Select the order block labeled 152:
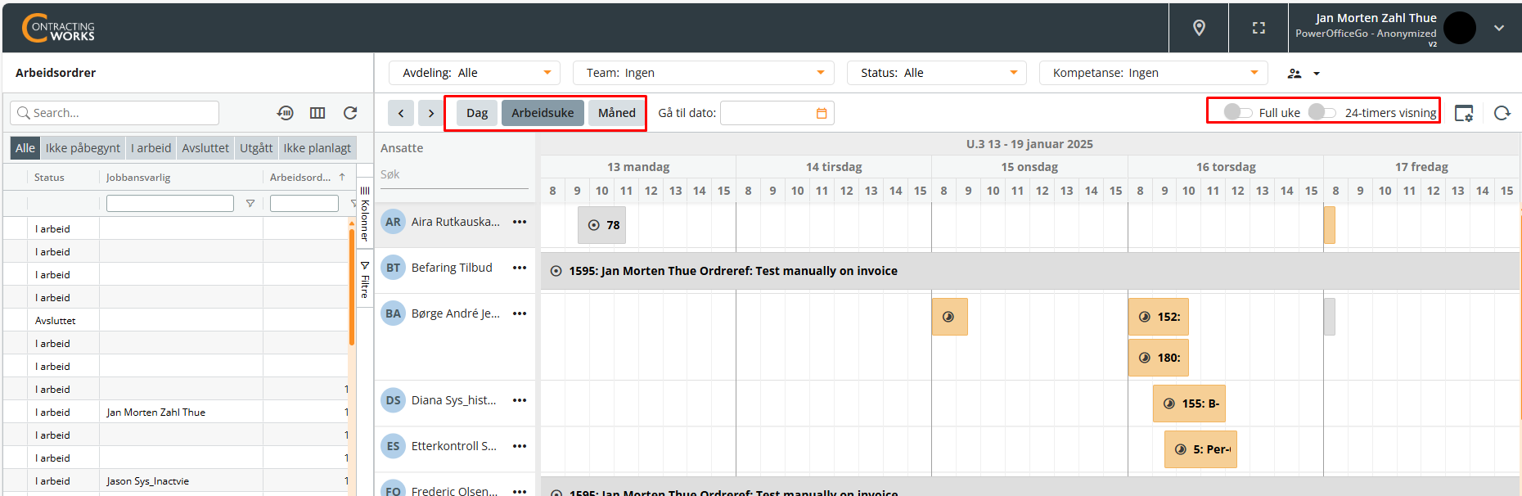 1159,317
